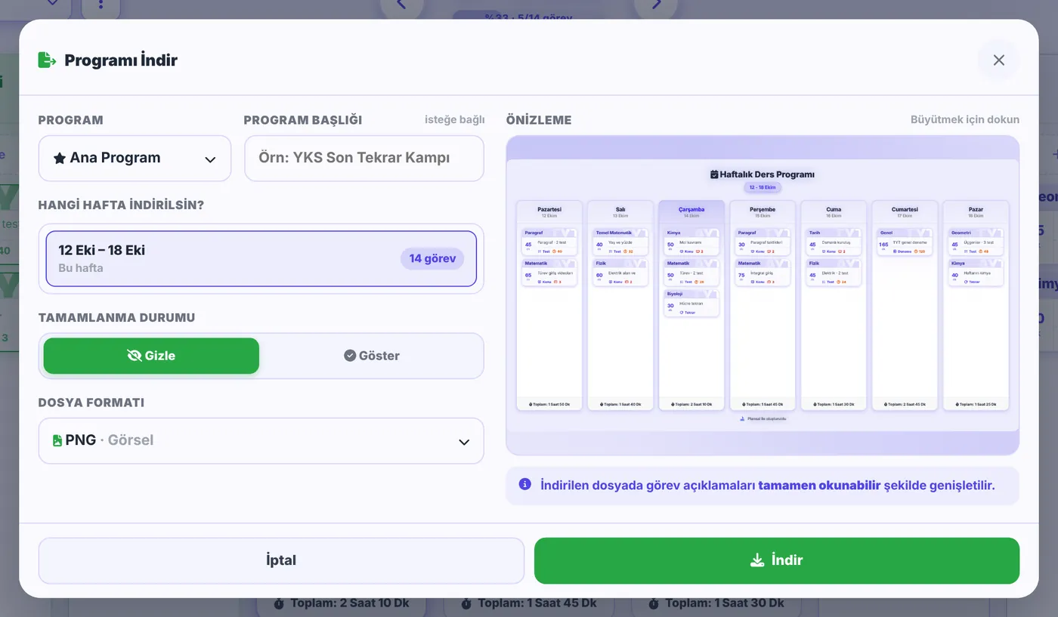Click the tamamen okunabilir bold text
This screenshot has height=617, width=1058.
pos(819,485)
